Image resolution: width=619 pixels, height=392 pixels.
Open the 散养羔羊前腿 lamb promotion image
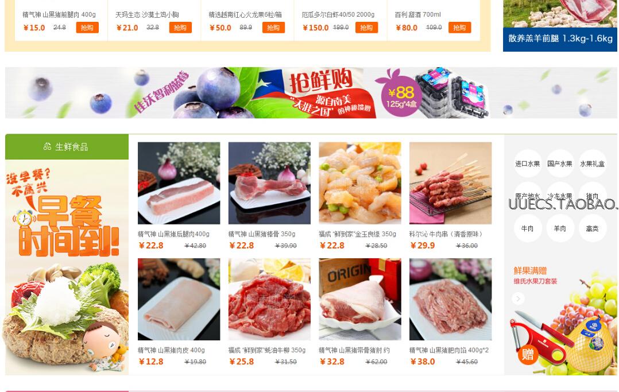click(560, 26)
